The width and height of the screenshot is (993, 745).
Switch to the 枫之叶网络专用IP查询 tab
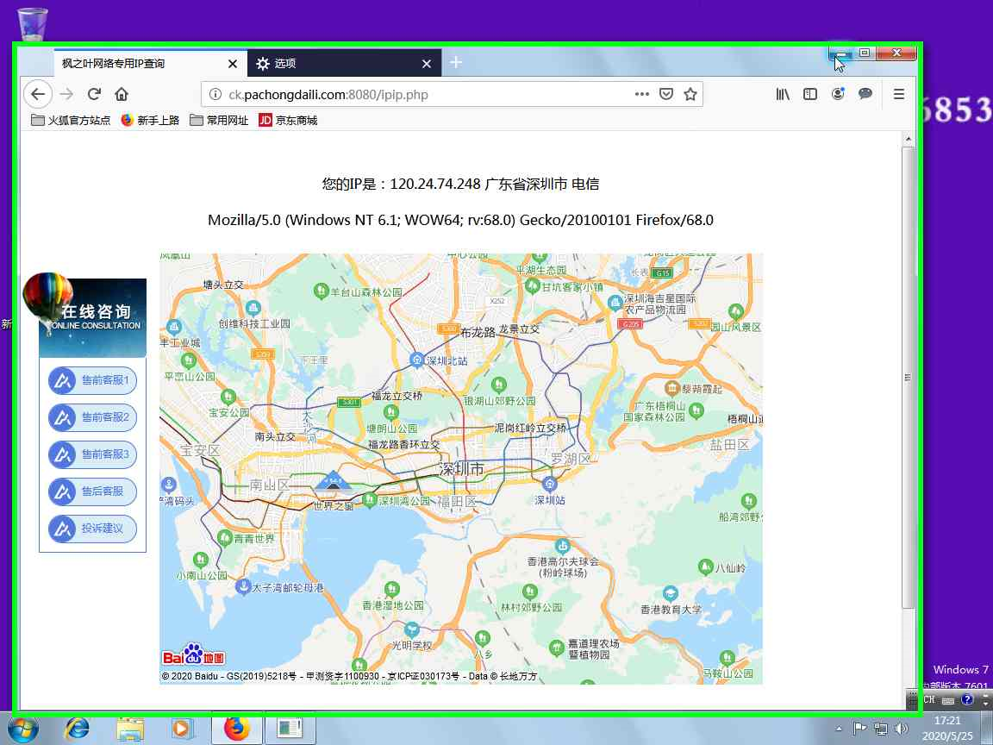151,63
